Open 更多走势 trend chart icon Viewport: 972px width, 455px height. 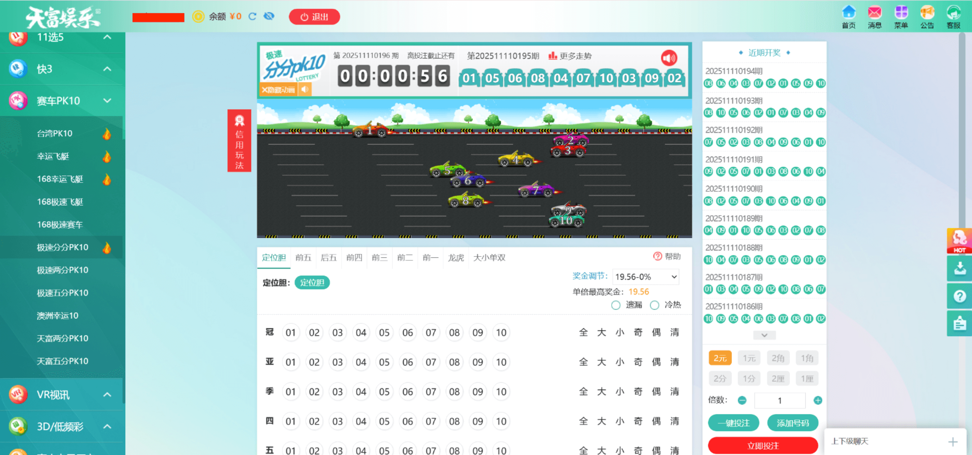(x=553, y=56)
